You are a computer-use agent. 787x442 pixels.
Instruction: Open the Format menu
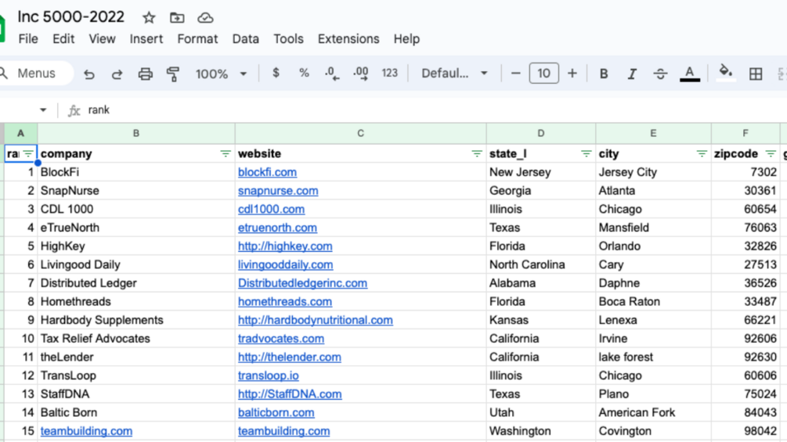197,39
